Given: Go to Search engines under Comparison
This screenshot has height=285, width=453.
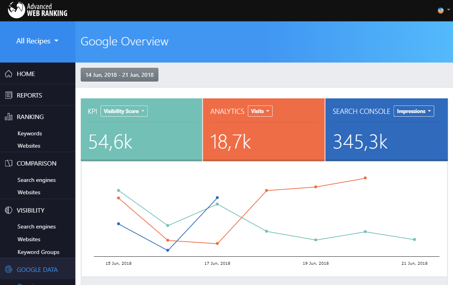Looking at the screenshot, I should pyautogui.click(x=36, y=180).
